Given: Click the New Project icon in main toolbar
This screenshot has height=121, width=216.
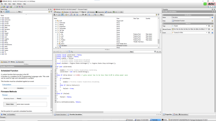Looking at the screenshot, I should click(x=1, y=7).
